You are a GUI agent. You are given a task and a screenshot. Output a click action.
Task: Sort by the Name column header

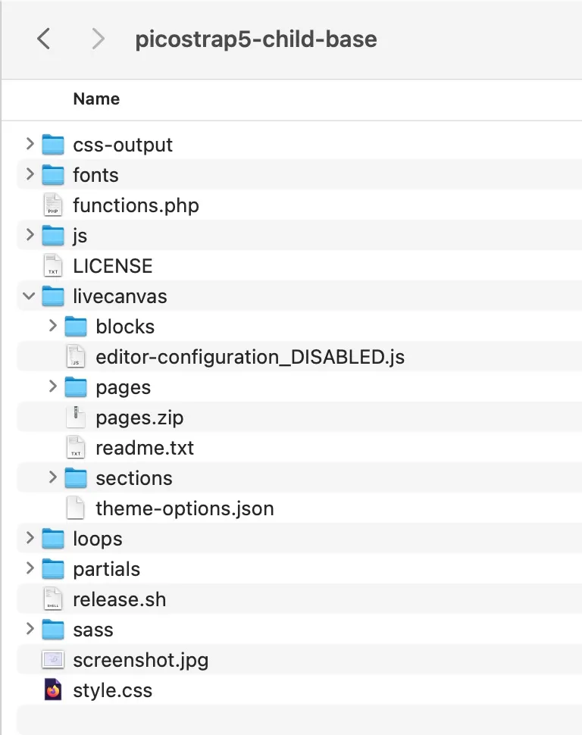96,99
